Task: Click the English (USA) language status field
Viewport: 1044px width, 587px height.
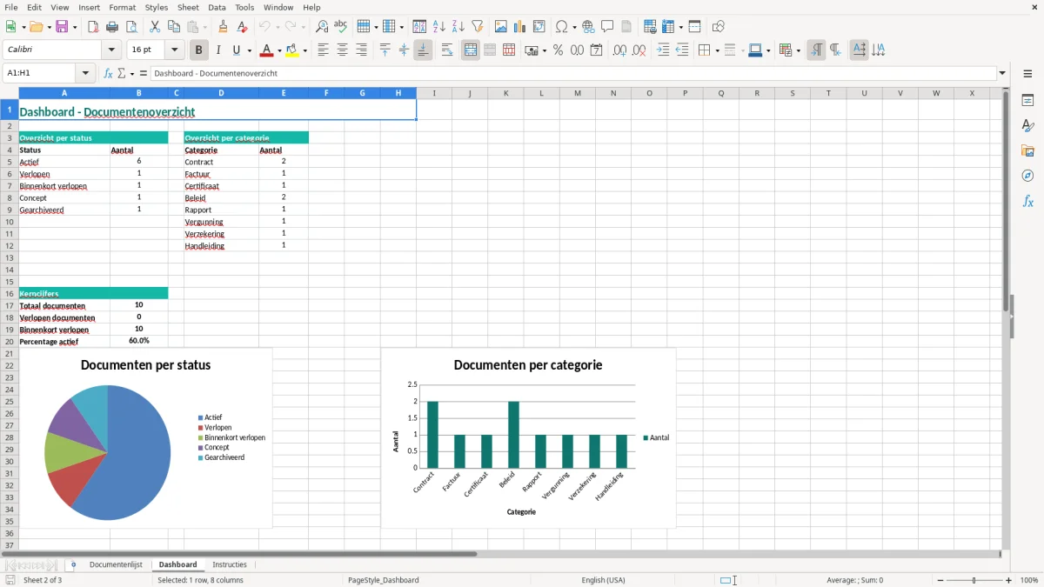Action: 603,580
